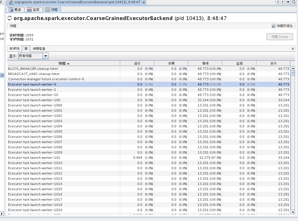Sort table by the 等待 column

(x=205, y=63)
